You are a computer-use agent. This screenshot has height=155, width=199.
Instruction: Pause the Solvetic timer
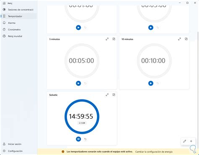tap(79, 139)
